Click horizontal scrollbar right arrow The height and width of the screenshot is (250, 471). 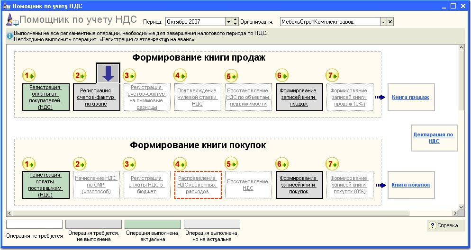(x=455, y=213)
